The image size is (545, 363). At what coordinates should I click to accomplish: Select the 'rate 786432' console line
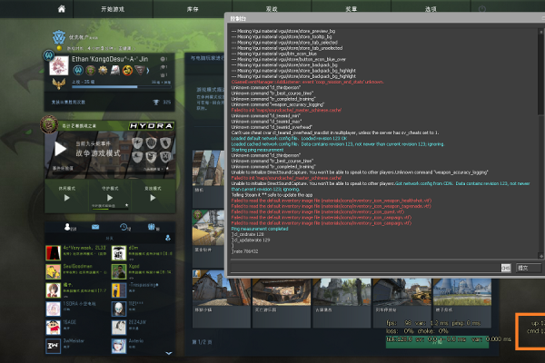pyautogui.click(x=245, y=251)
